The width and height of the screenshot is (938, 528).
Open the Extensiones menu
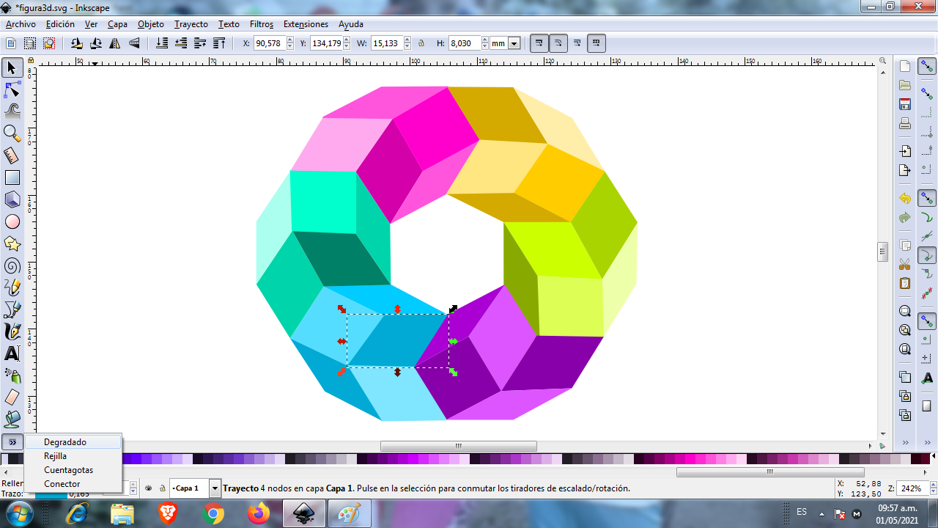coord(306,24)
